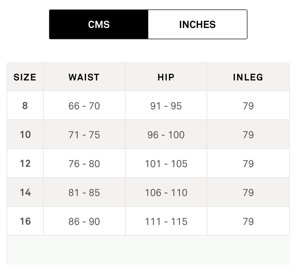This screenshot has width=299, height=274.
Task: Select the size 10 row label
Action: [x=25, y=135]
